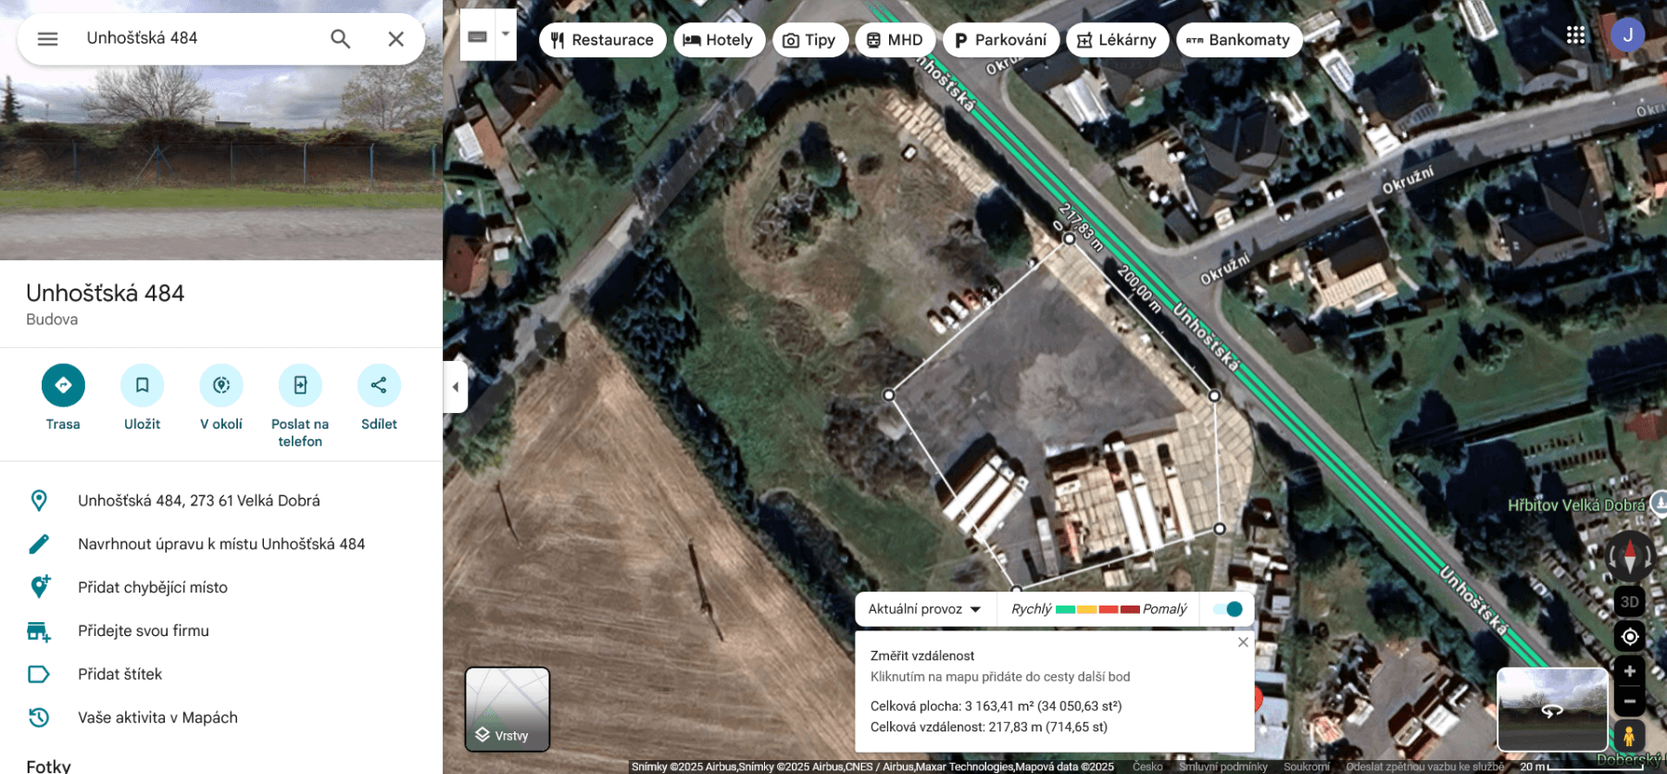Viewport: 1667px width, 774px height.
Task: Click Smluvní podmínky footer link
Action: [x=1222, y=767]
